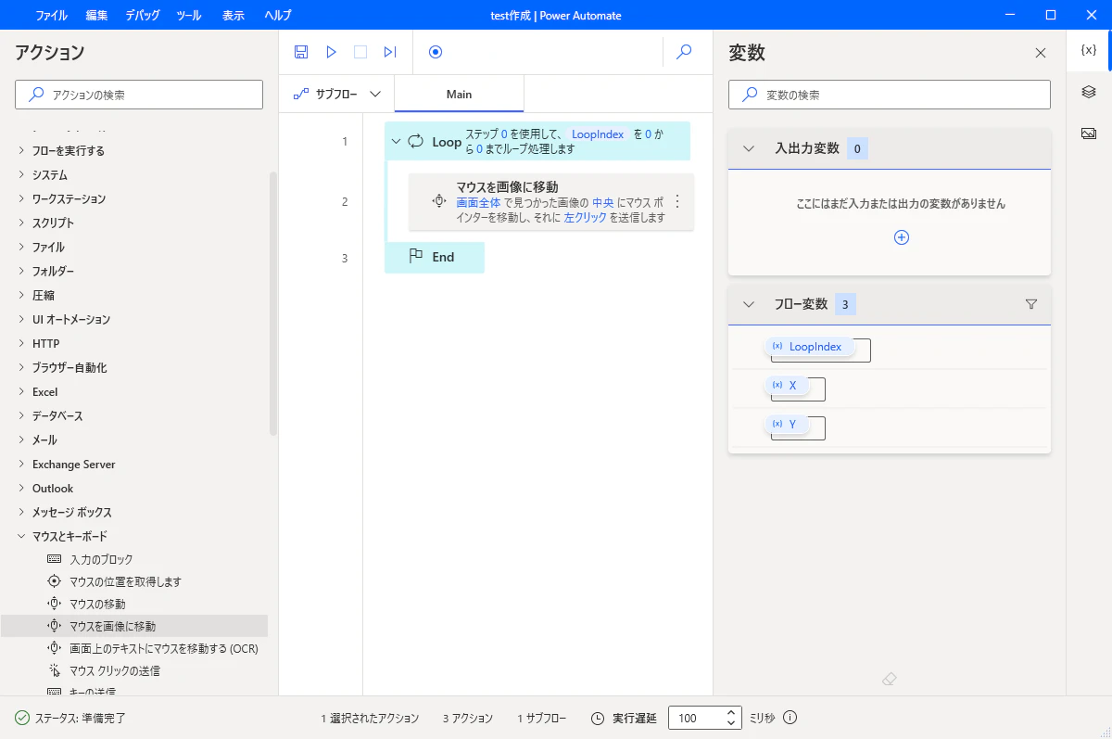Open the サブフロー dropdown

pos(337,95)
